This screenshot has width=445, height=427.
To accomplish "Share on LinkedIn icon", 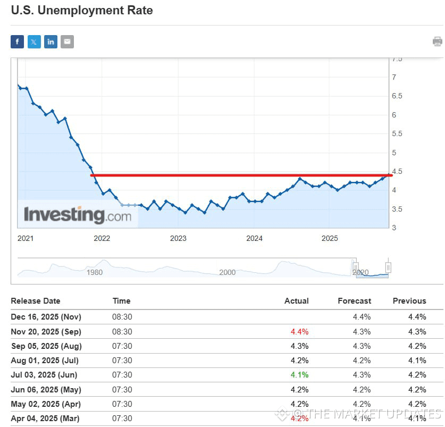I will coord(51,41).
